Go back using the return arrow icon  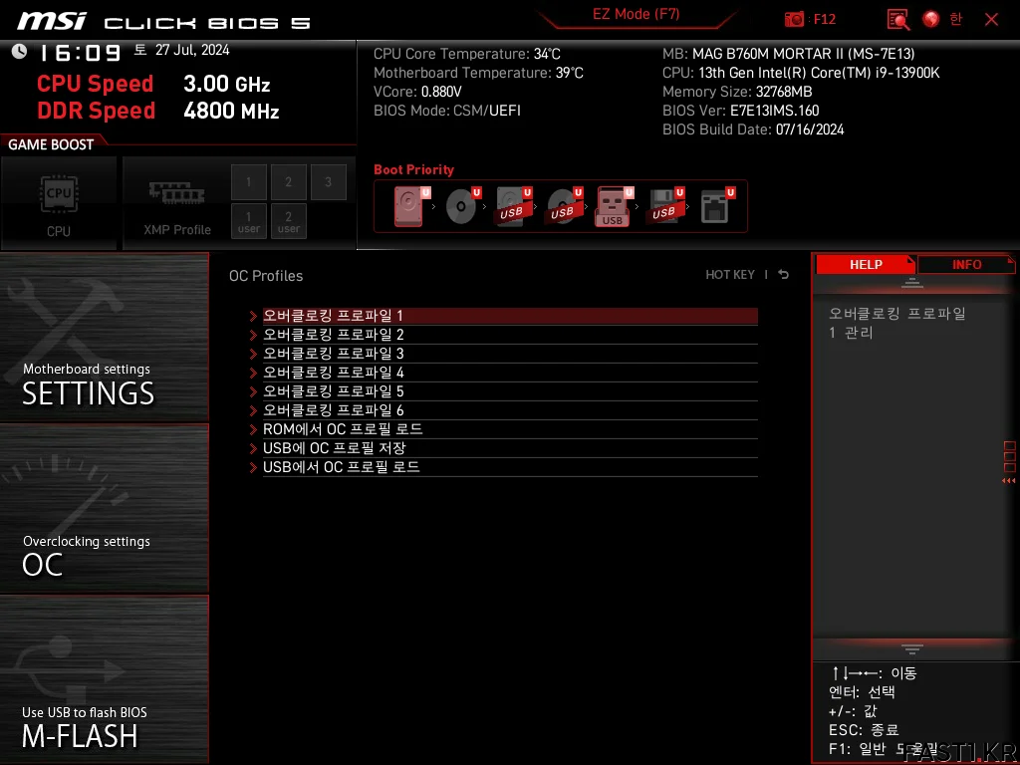(783, 275)
